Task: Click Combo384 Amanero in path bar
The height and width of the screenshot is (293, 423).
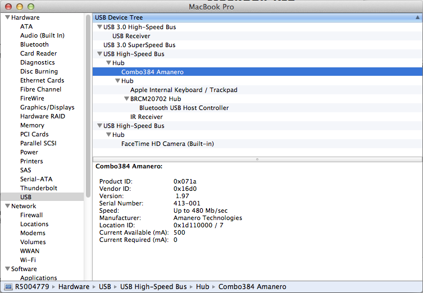Action: [x=252, y=286]
